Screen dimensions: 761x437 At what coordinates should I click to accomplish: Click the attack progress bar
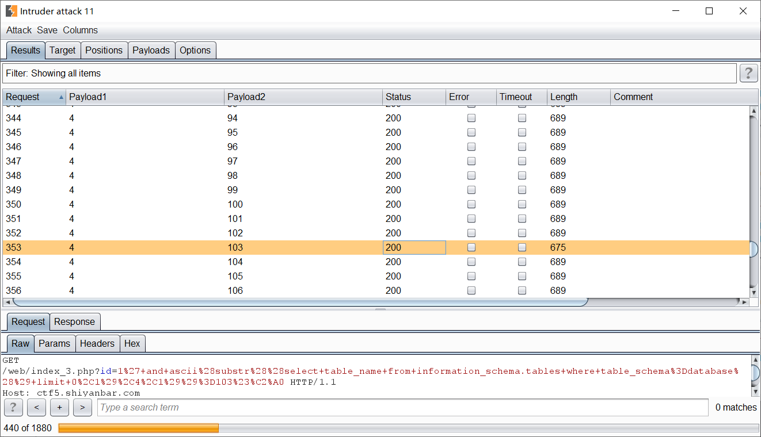pyautogui.click(x=408, y=428)
